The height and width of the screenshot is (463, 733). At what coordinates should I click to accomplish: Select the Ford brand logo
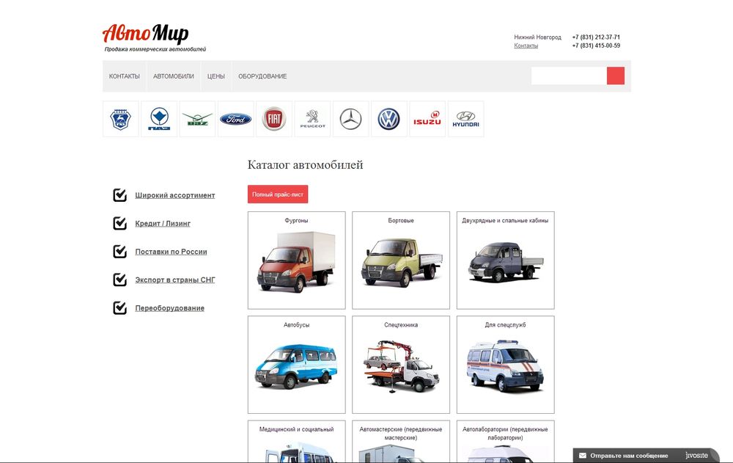(235, 119)
